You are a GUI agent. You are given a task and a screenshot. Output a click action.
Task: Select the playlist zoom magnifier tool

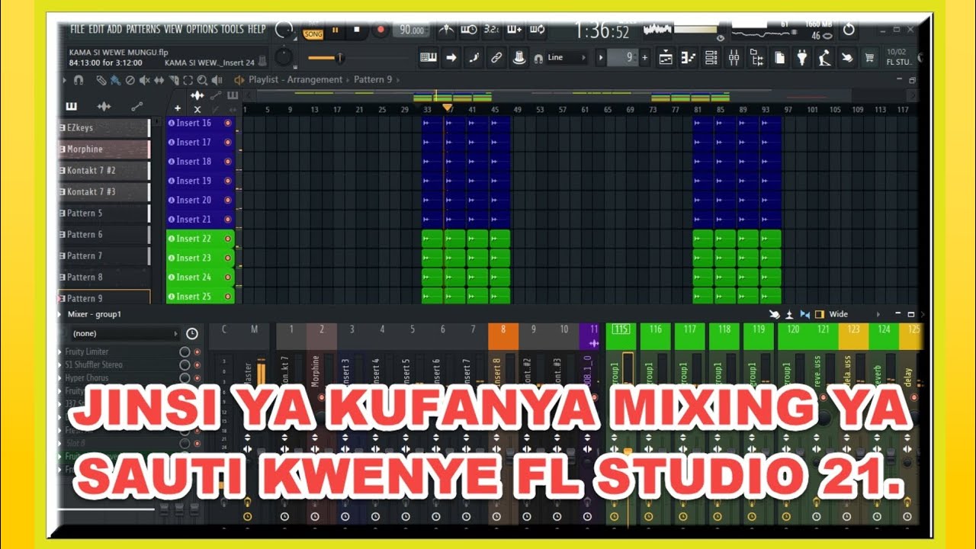(202, 80)
